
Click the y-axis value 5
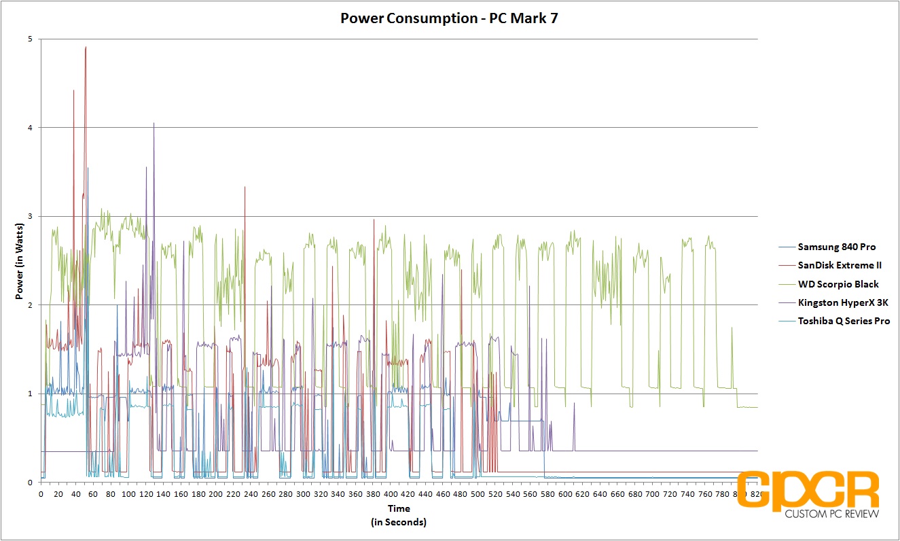pos(31,39)
